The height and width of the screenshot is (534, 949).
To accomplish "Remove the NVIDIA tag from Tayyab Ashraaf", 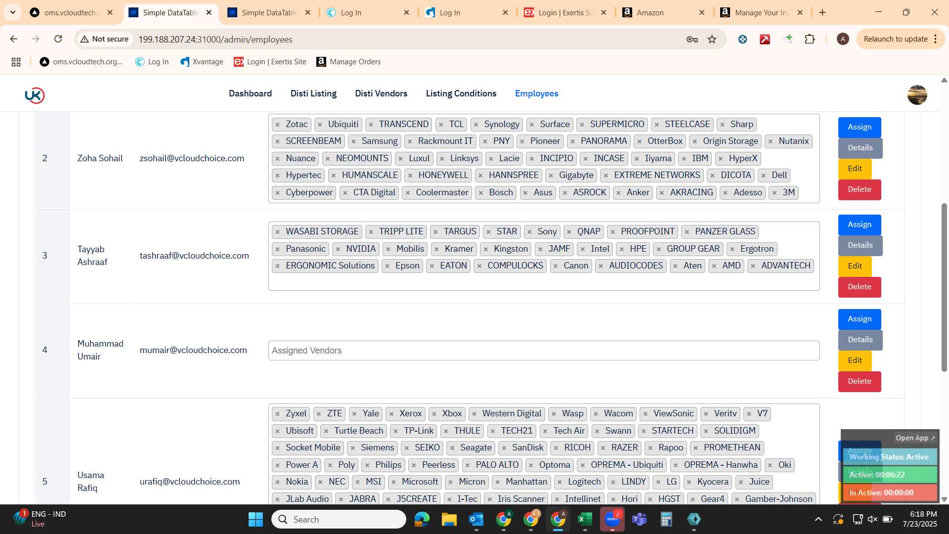I will tap(338, 249).
